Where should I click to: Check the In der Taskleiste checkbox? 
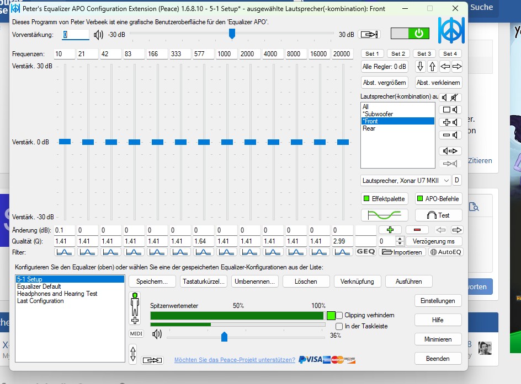tap(339, 326)
